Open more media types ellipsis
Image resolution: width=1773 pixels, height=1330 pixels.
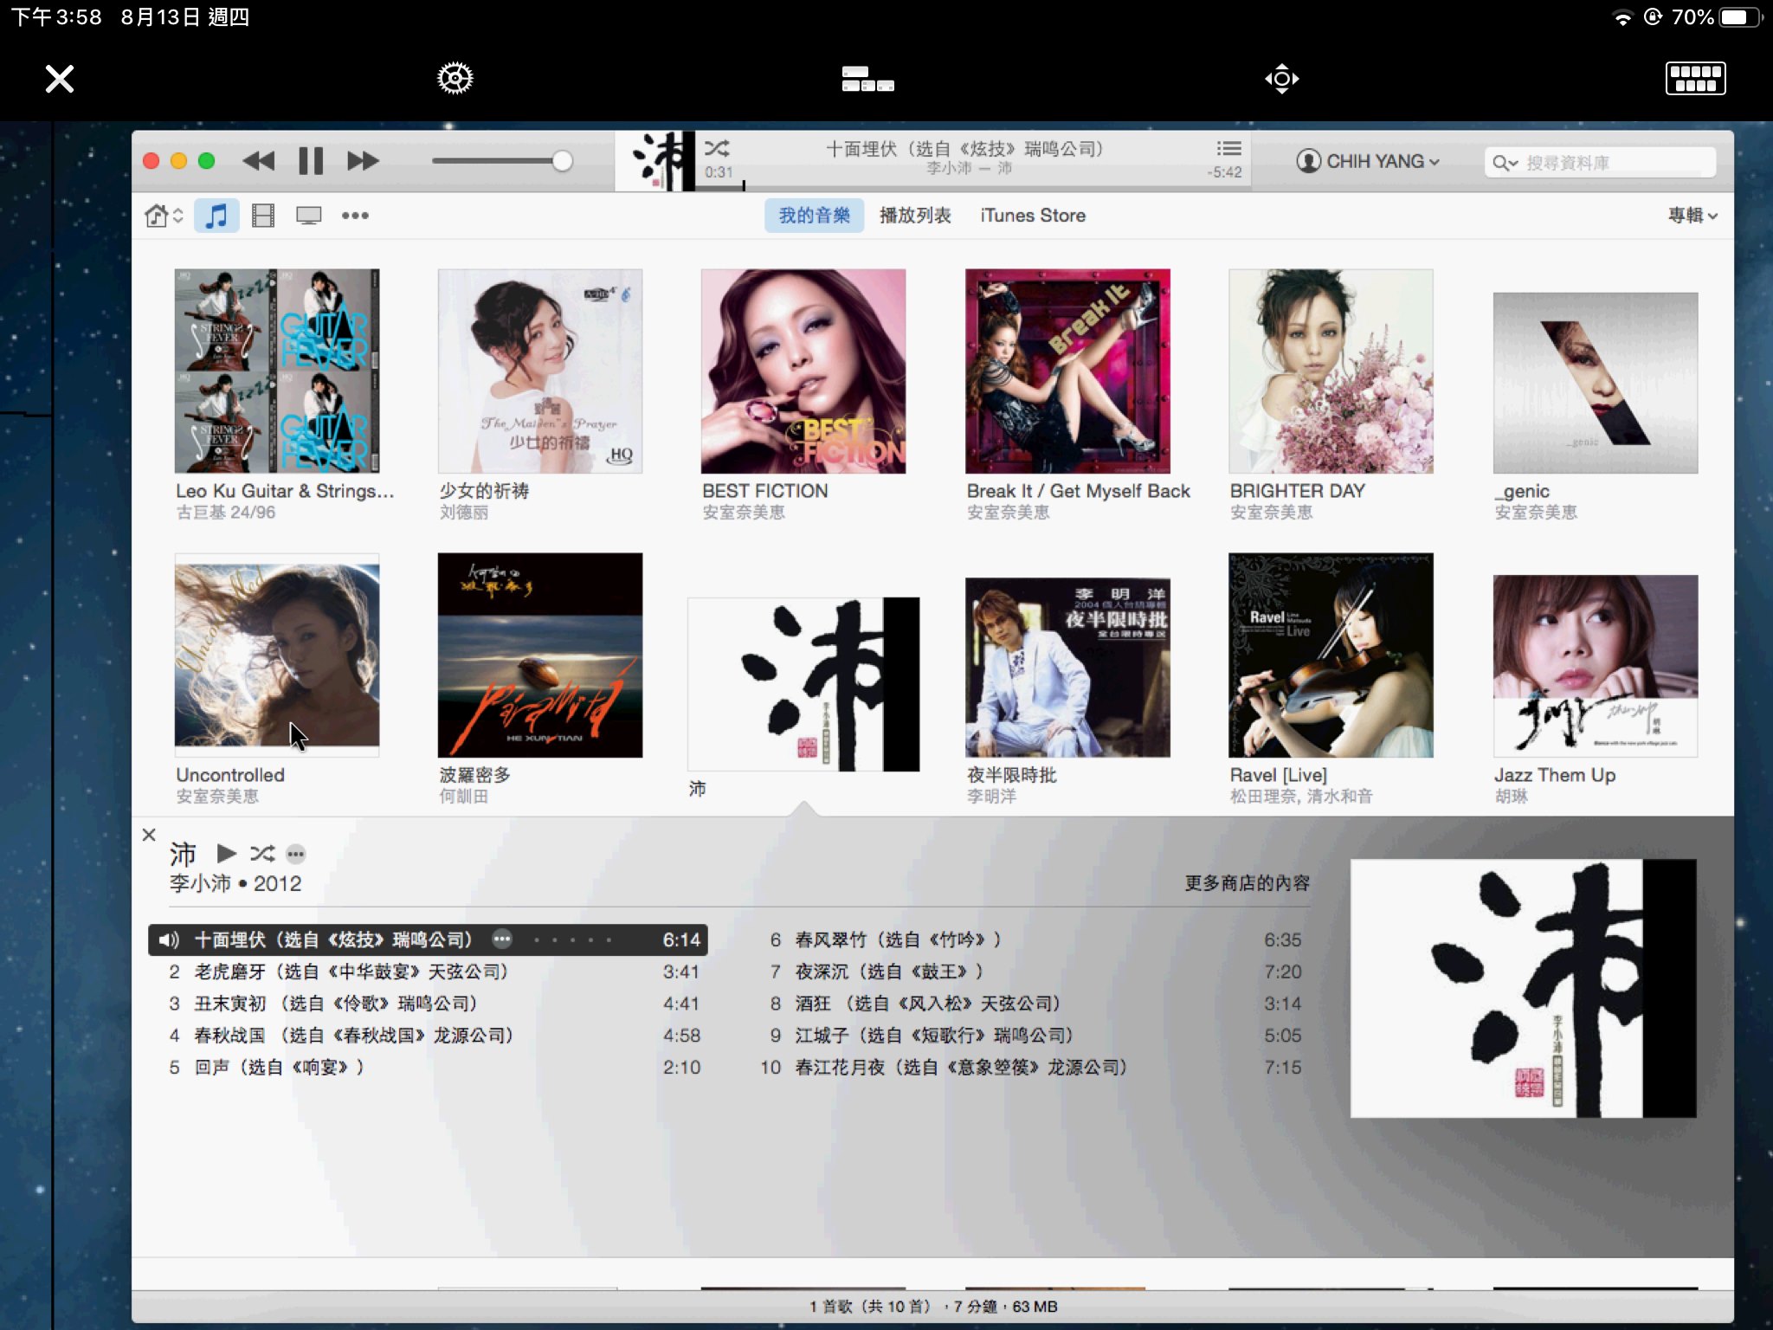pyautogui.click(x=355, y=216)
